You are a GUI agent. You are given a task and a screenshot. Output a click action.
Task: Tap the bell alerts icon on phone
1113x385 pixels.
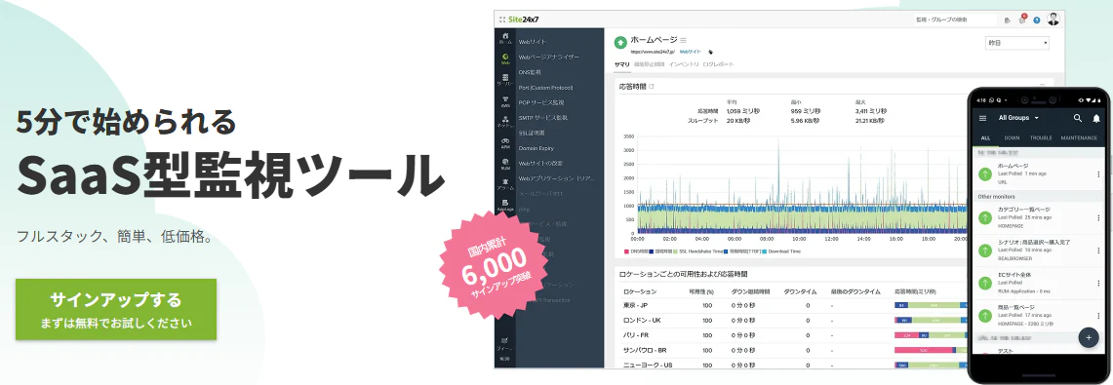pyautogui.click(x=1096, y=118)
